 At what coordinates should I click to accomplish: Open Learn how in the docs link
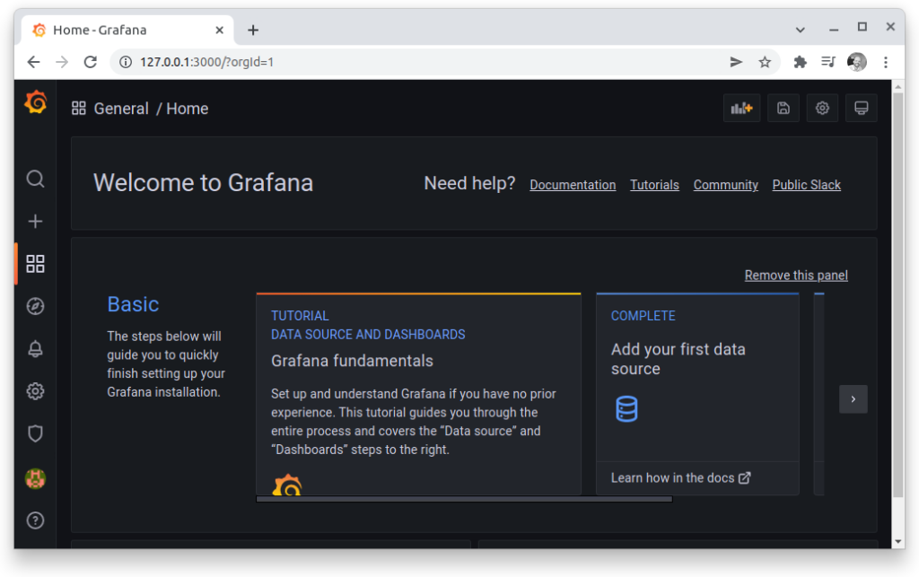click(680, 478)
